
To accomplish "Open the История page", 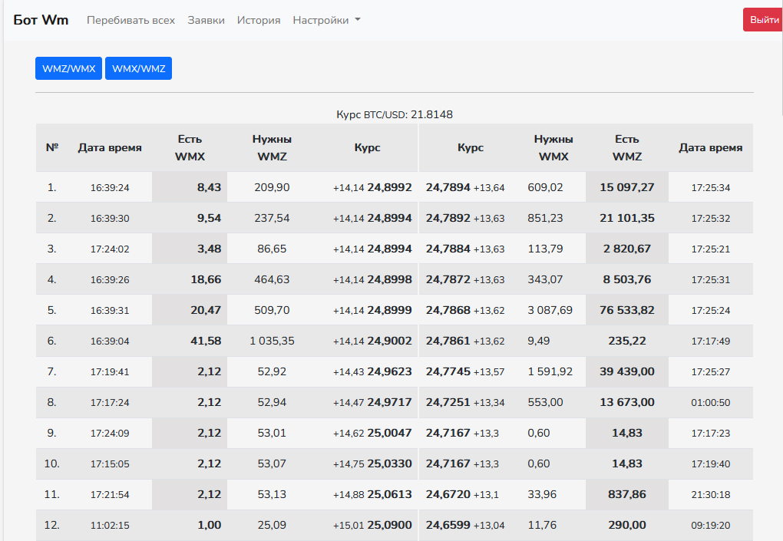I will click(259, 21).
